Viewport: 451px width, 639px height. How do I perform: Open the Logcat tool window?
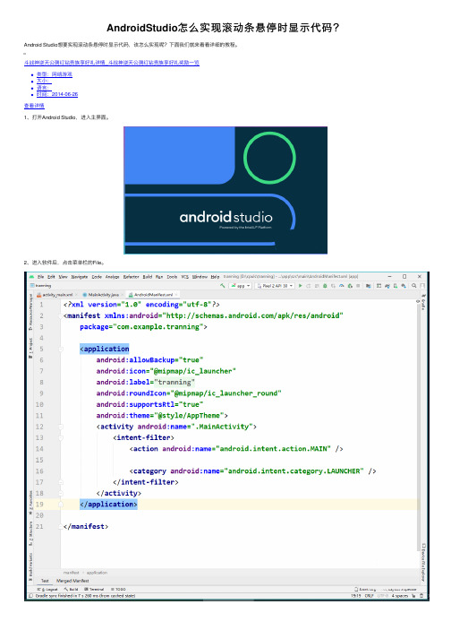[x=47, y=590]
